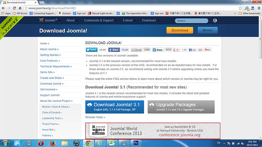Go back using browser back arrow
Image resolution: width=262 pixels, height=147 pixels.
pyautogui.click(x=3, y=8)
